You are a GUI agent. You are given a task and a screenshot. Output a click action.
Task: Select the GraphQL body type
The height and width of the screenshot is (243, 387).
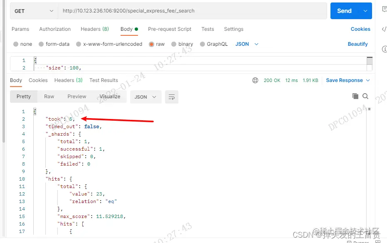tap(214, 44)
